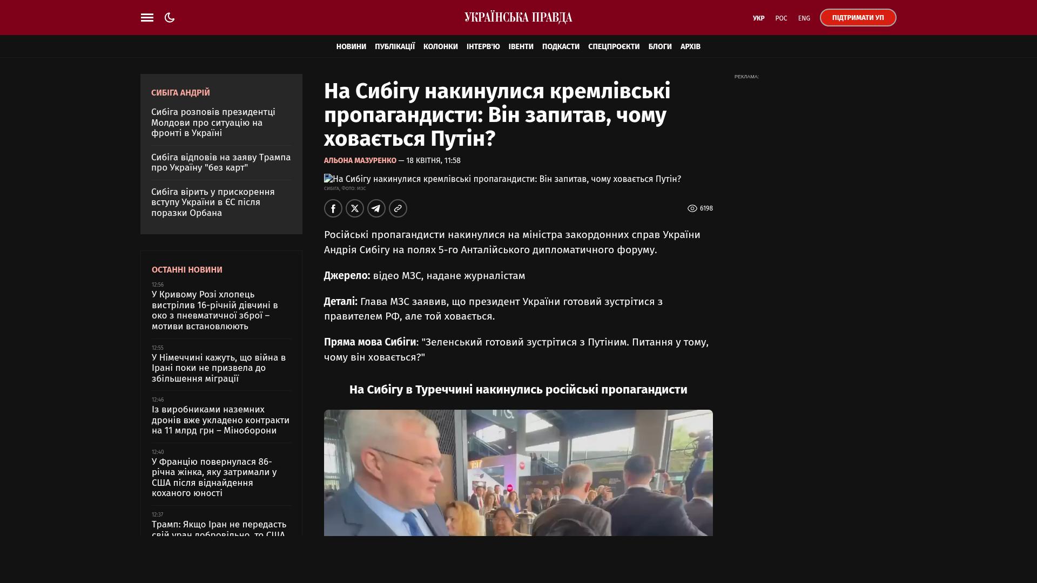Image resolution: width=1037 pixels, height=583 pixels.
Task: Go to the Архів section
Action: click(690, 46)
